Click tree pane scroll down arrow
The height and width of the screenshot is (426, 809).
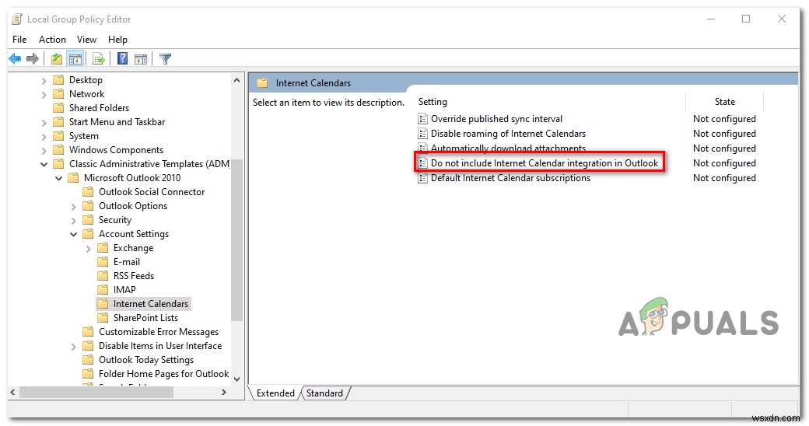pyautogui.click(x=236, y=379)
